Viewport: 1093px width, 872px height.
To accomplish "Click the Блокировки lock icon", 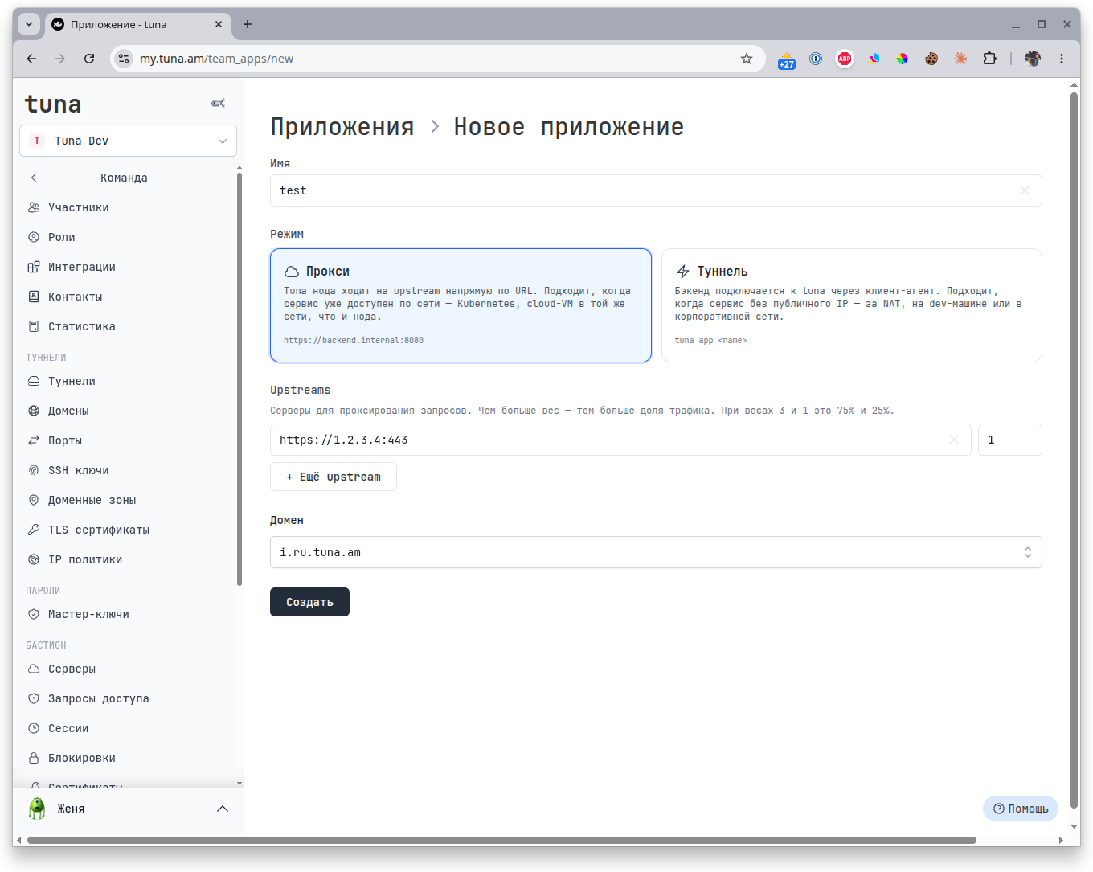I will [x=34, y=758].
